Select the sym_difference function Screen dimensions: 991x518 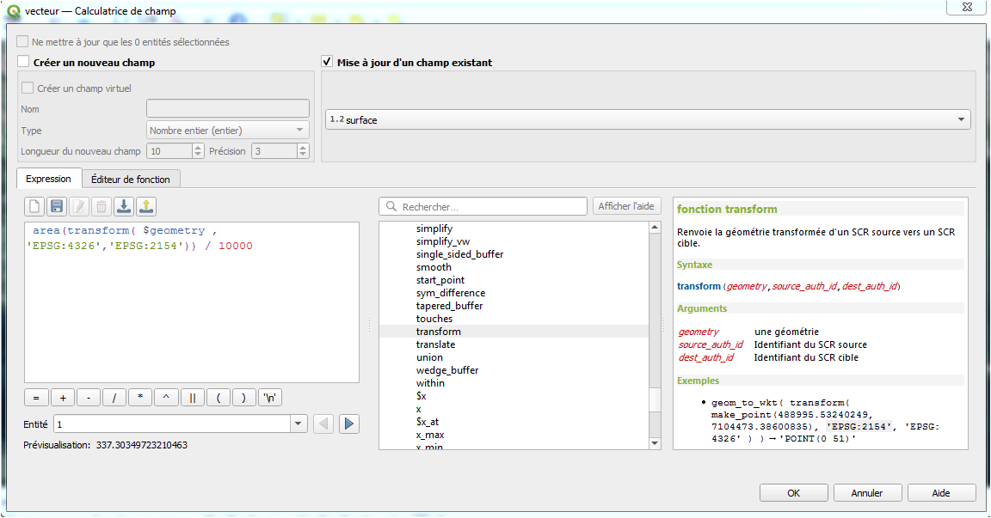point(451,293)
